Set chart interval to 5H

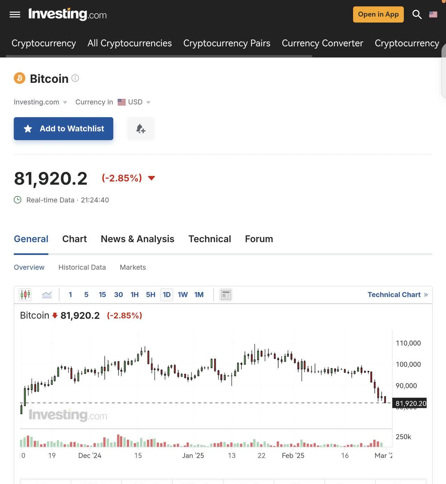[x=151, y=295]
